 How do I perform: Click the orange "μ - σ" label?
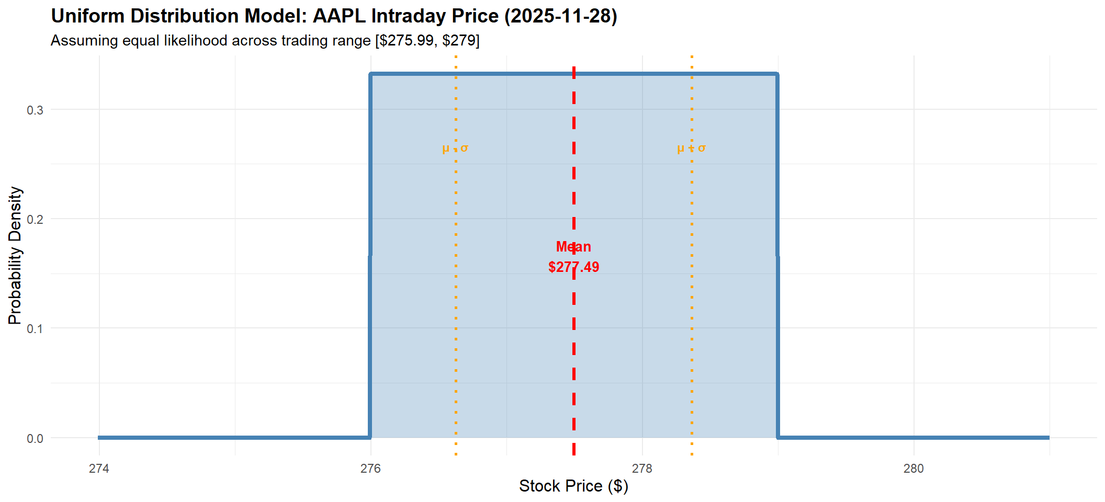(x=455, y=149)
